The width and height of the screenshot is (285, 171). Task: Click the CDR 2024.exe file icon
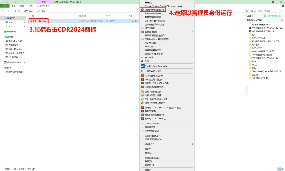[x=31, y=21]
